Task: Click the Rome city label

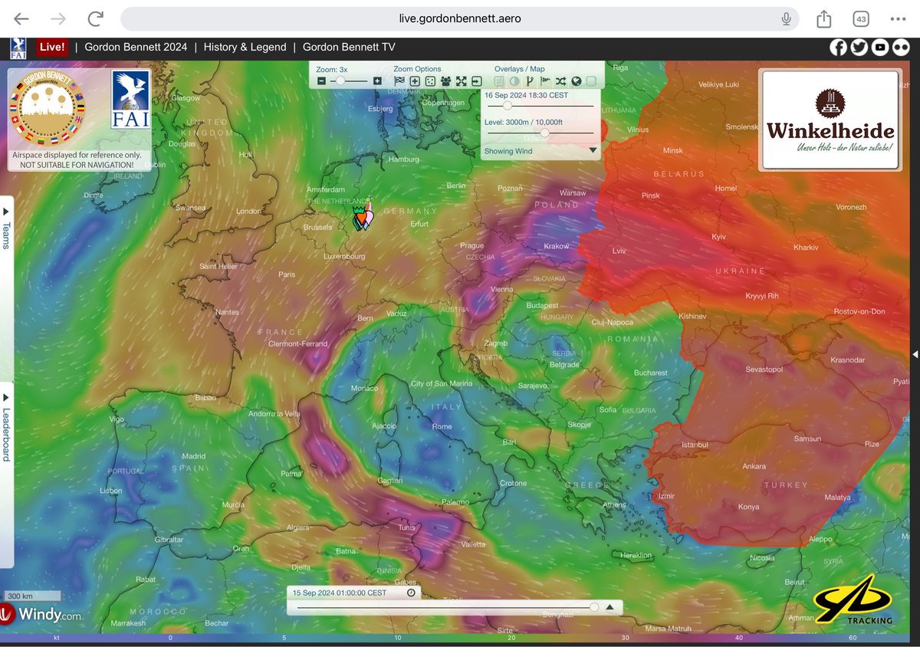Action: coord(442,426)
